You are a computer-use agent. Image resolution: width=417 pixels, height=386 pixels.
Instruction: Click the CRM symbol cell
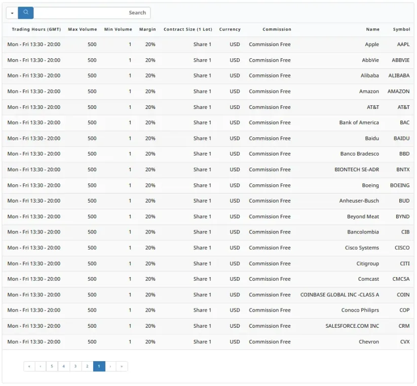404,326
